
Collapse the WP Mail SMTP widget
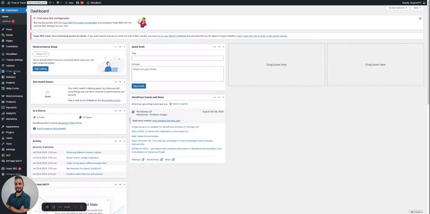[124, 184]
